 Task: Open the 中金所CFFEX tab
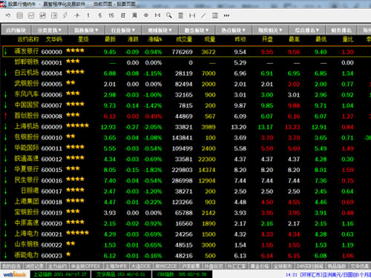click(x=85, y=266)
